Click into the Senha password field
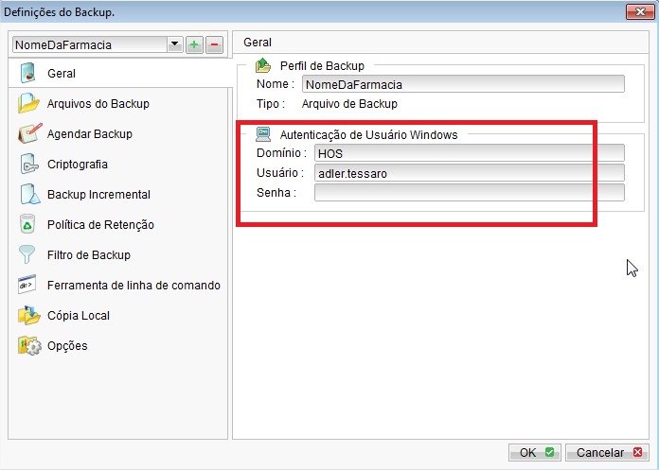Image resolution: width=659 pixels, height=470 pixels. point(469,193)
